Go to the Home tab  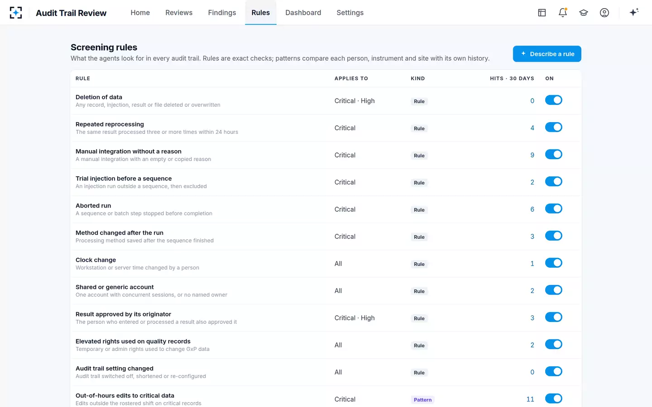(x=140, y=13)
